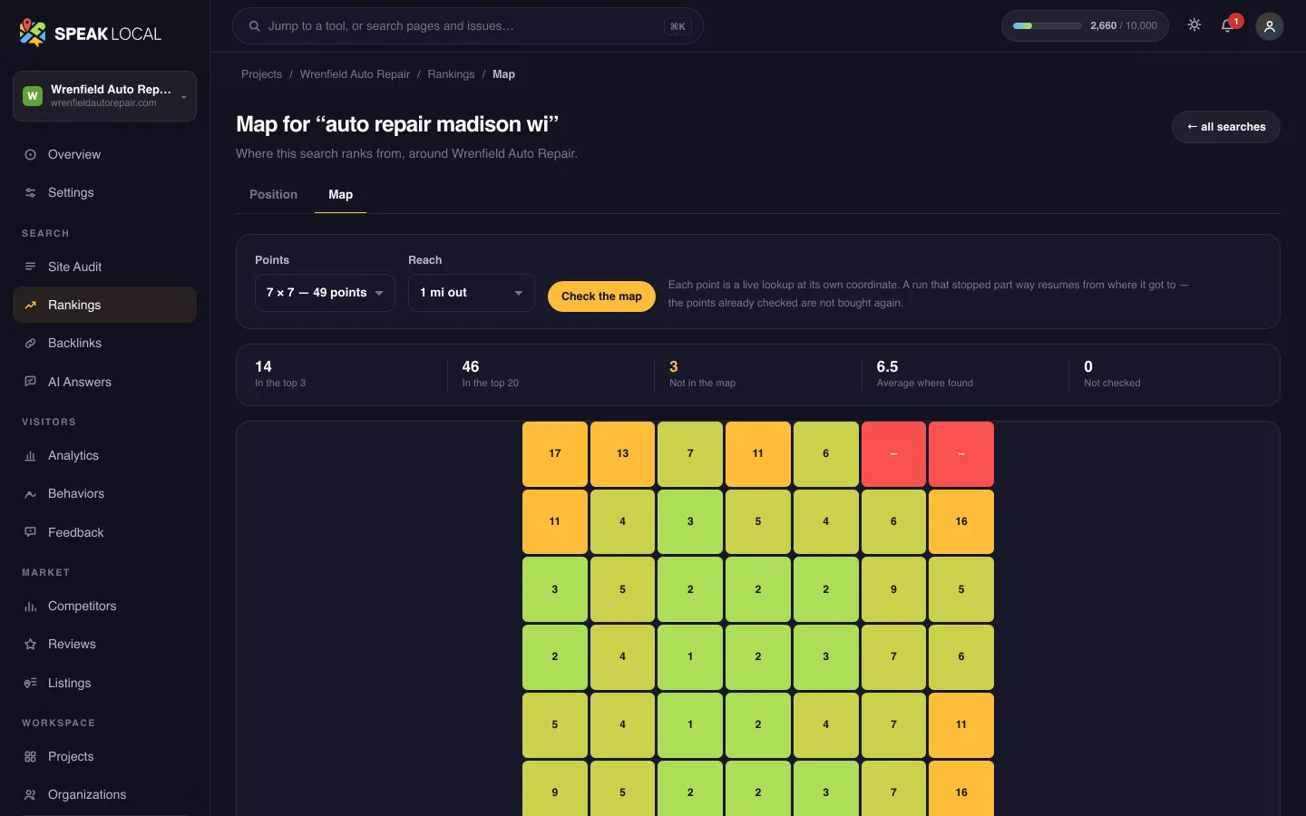This screenshot has height=816, width=1306.
Task: Select the Map tab
Action: click(341, 195)
